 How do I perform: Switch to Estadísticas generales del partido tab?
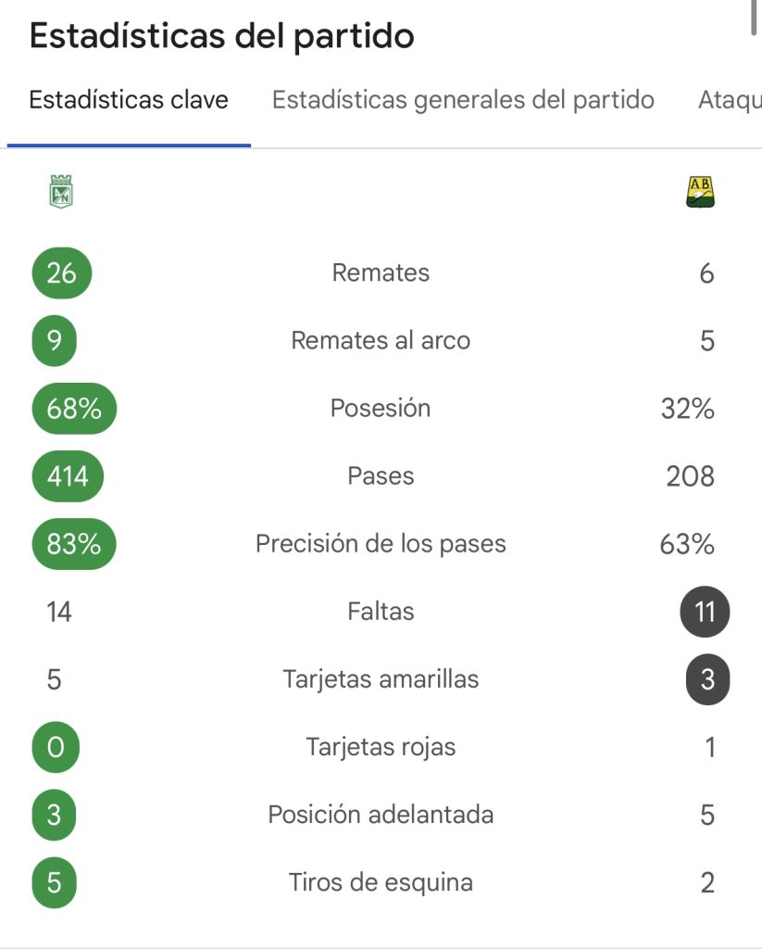tap(463, 100)
